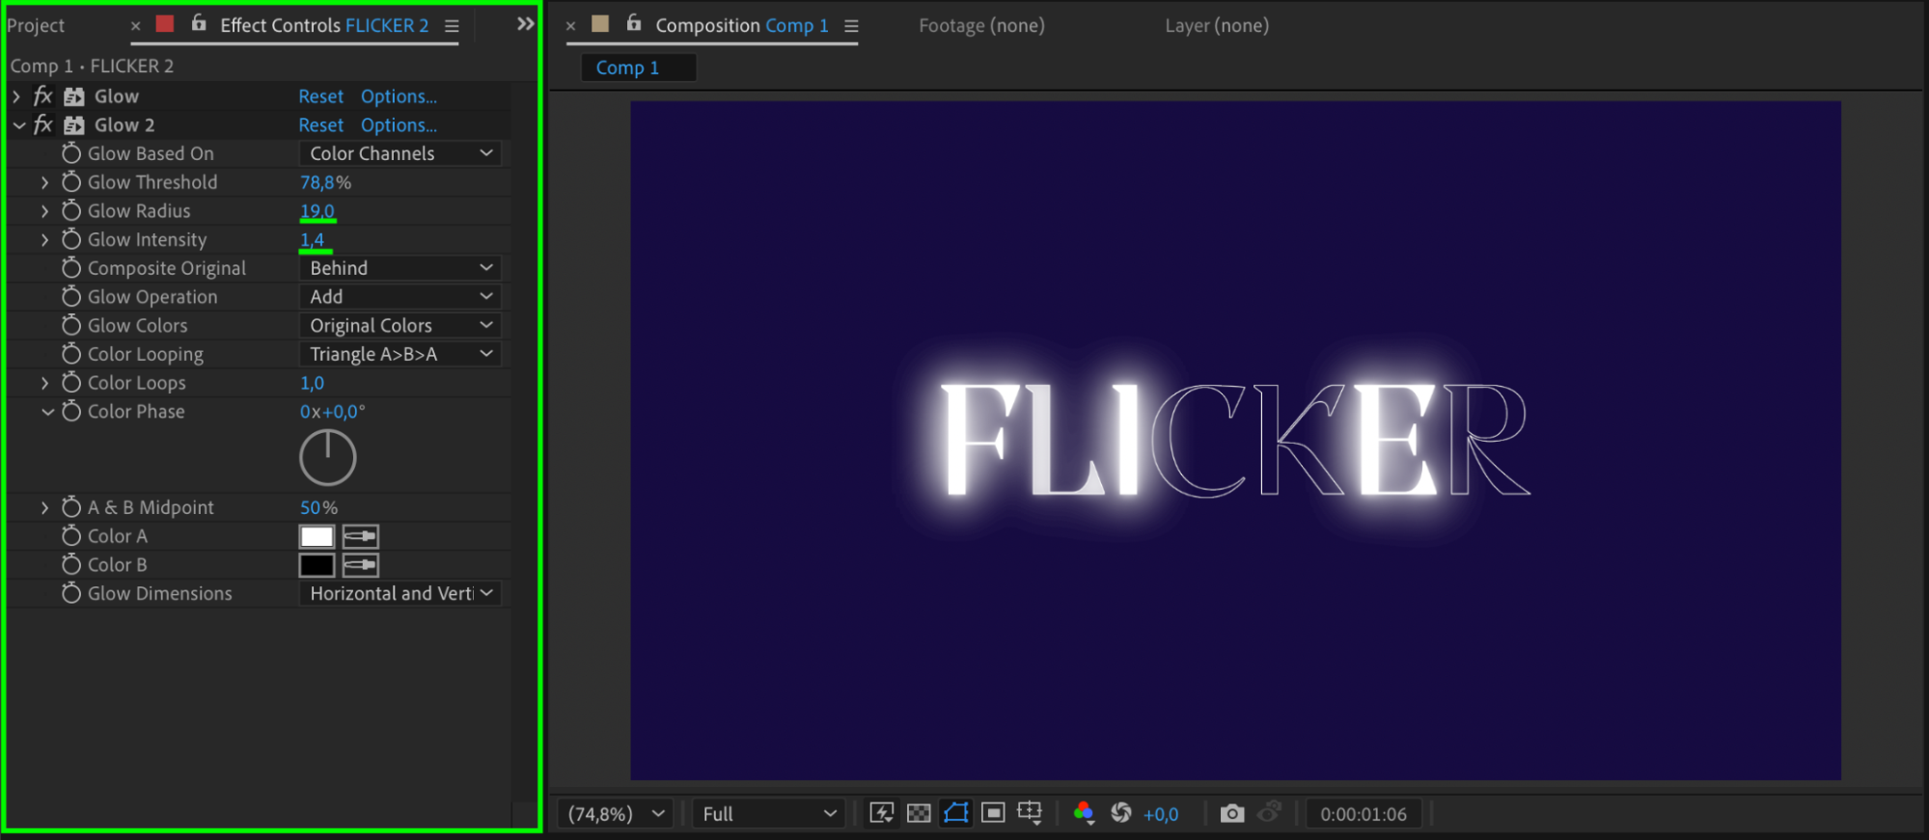Click the preset icon beside the Glow 2 effect
The image size is (1929, 840).
pos(74,125)
